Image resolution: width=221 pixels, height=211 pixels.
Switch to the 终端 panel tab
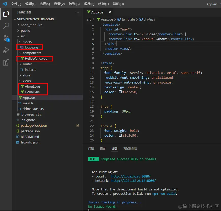point(114,149)
